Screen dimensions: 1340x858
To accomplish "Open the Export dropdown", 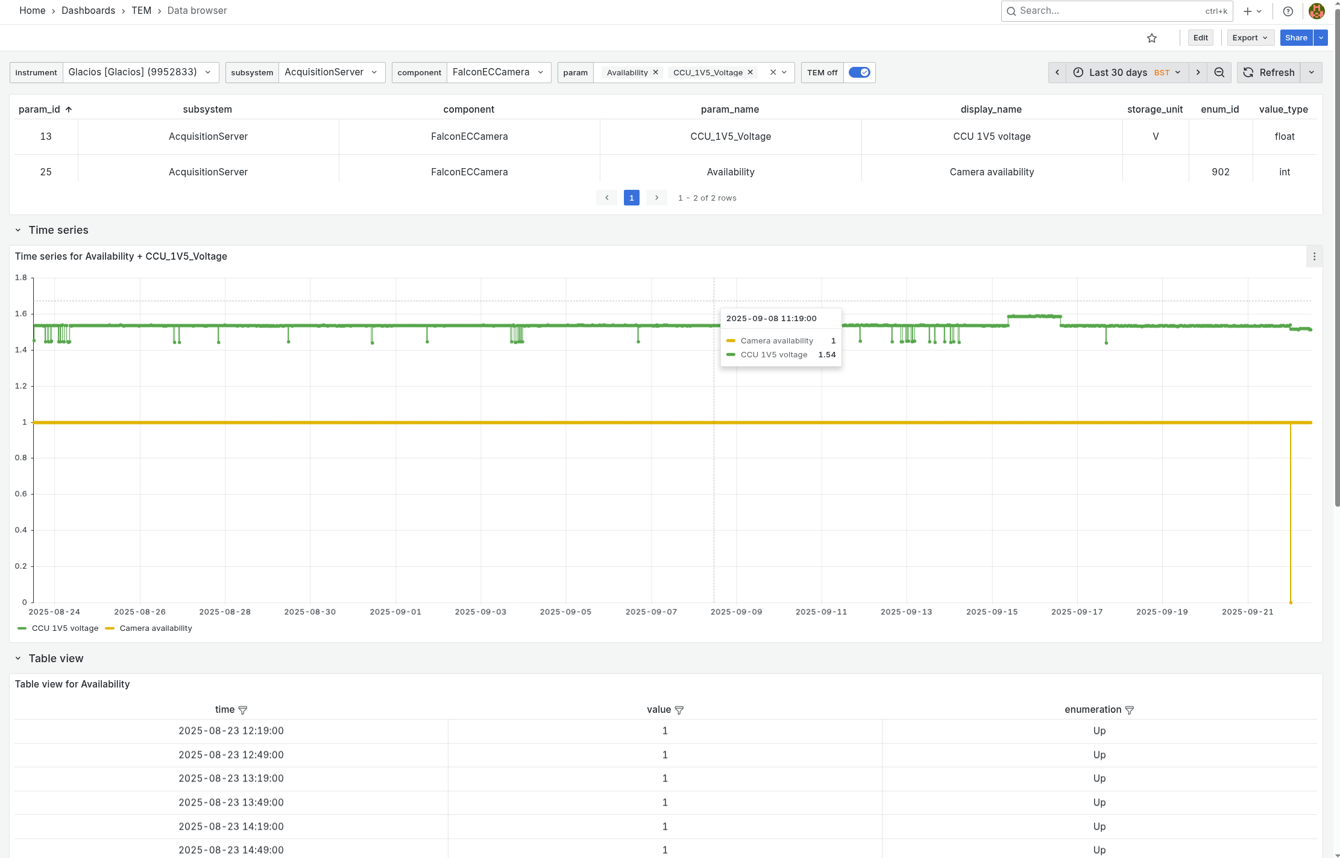I will pyautogui.click(x=1250, y=38).
